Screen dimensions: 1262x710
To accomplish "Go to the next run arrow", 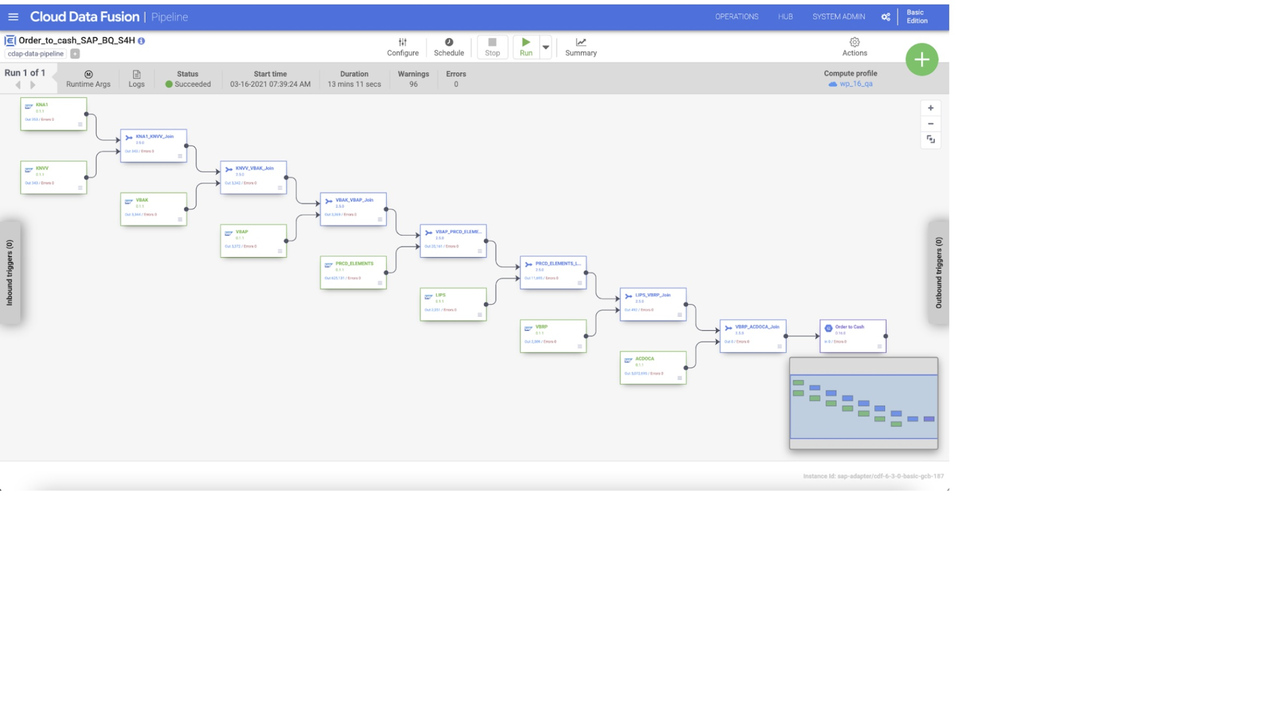I will [33, 85].
